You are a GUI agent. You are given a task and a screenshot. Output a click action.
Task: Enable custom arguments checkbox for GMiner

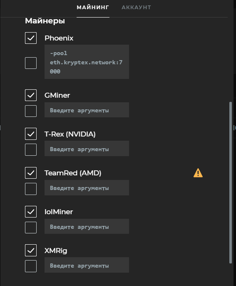tap(31, 111)
